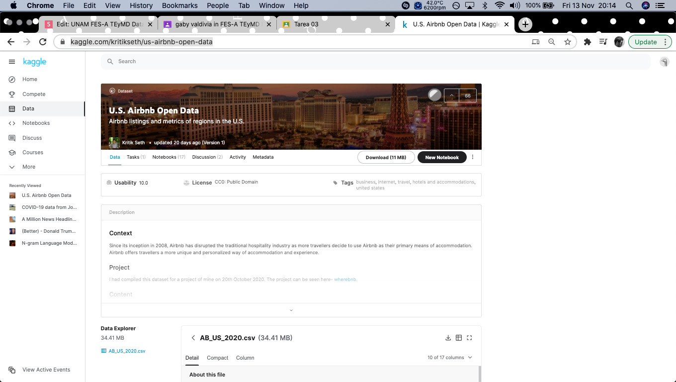
Task: Reload the page
Action: tap(43, 42)
